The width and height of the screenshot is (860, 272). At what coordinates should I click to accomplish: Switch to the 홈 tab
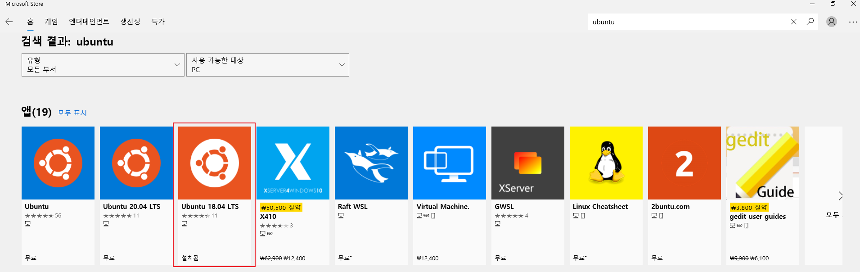pyautogui.click(x=30, y=22)
